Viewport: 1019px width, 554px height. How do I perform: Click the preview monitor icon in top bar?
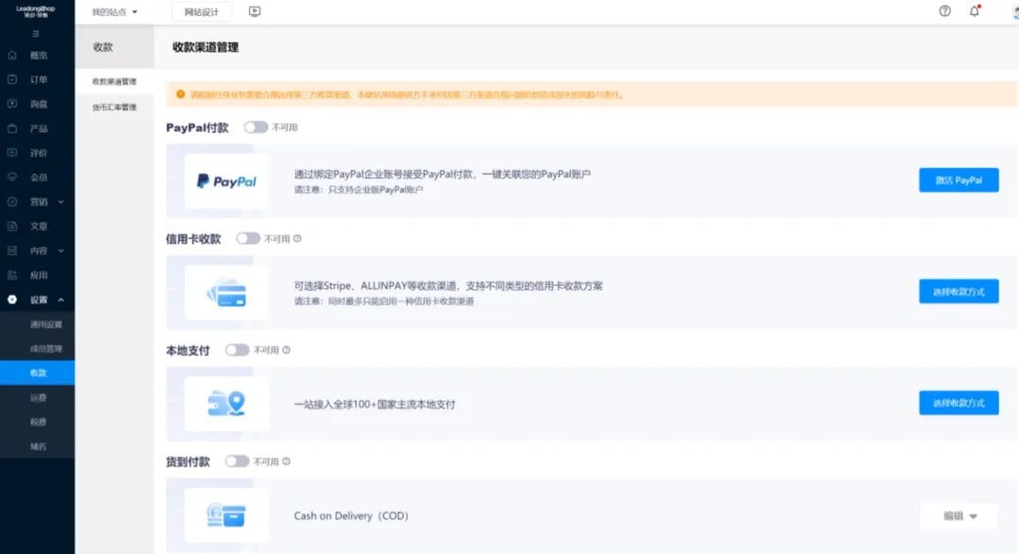[254, 11]
